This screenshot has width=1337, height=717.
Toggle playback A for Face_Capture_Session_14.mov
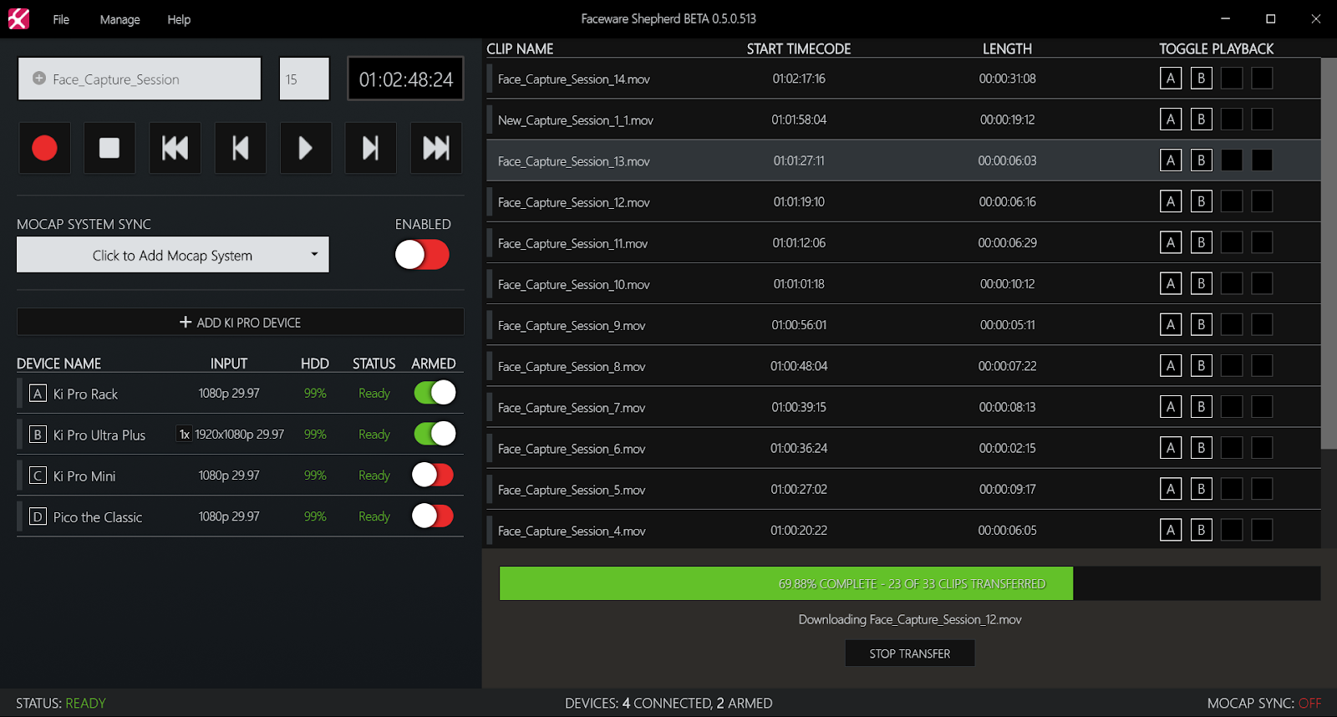coord(1171,79)
